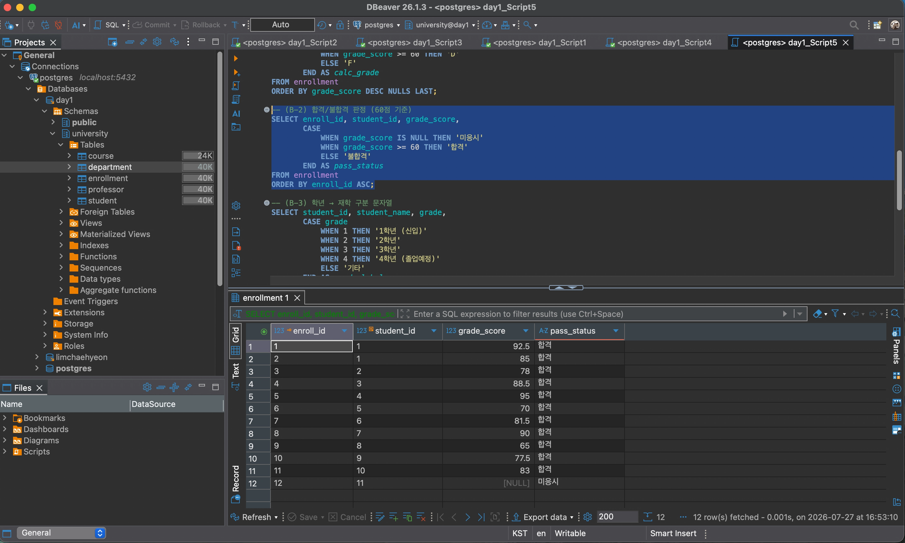The image size is (905, 543).
Task: Open active connection postgres dropdown
Action: [377, 25]
